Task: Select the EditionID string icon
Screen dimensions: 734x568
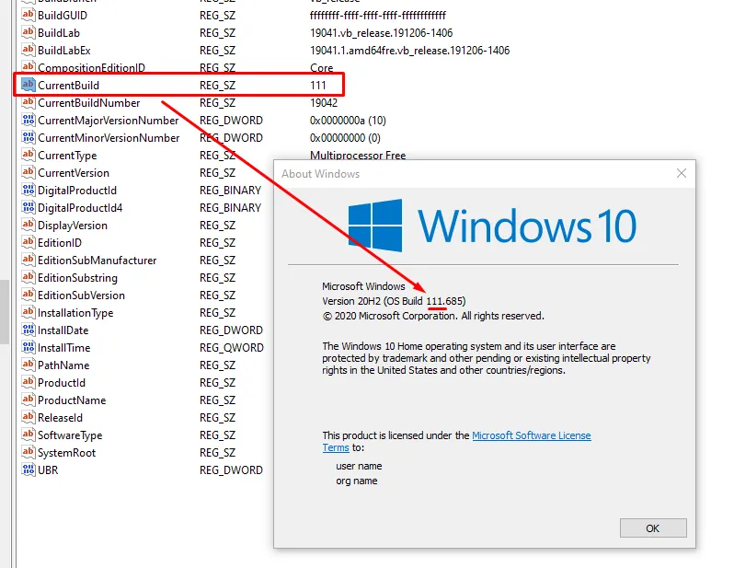Action: point(29,242)
